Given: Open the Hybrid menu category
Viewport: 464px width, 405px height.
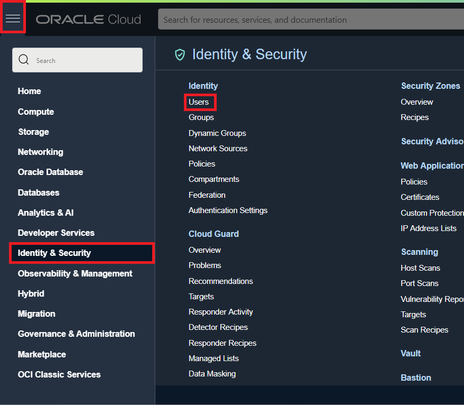Looking at the screenshot, I should pyautogui.click(x=31, y=293).
